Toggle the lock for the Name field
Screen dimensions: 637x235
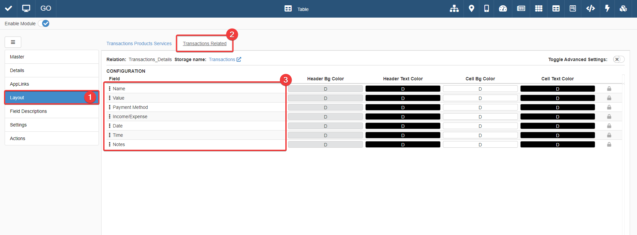click(609, 89)
